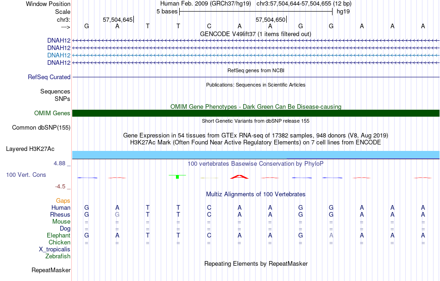This screenshot has height=281, width=440.
Task: Select the Layered H3K27Ac label
Action: (30, 149)
